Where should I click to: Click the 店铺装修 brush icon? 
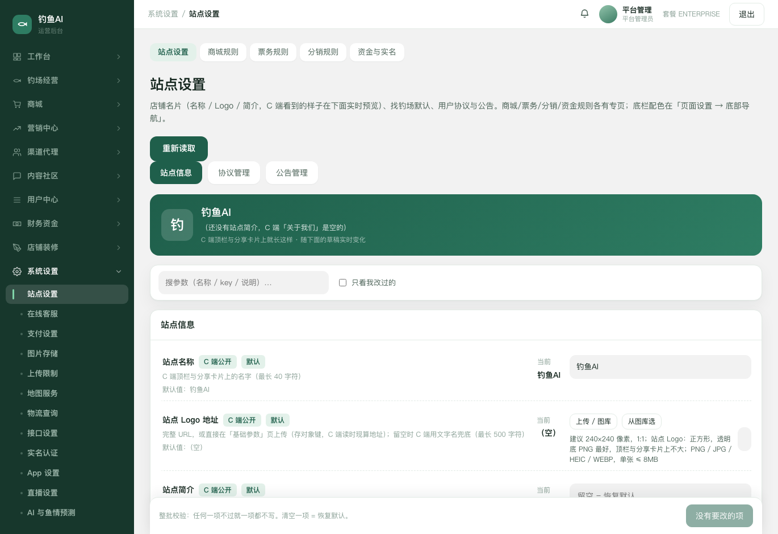[17, 248]
